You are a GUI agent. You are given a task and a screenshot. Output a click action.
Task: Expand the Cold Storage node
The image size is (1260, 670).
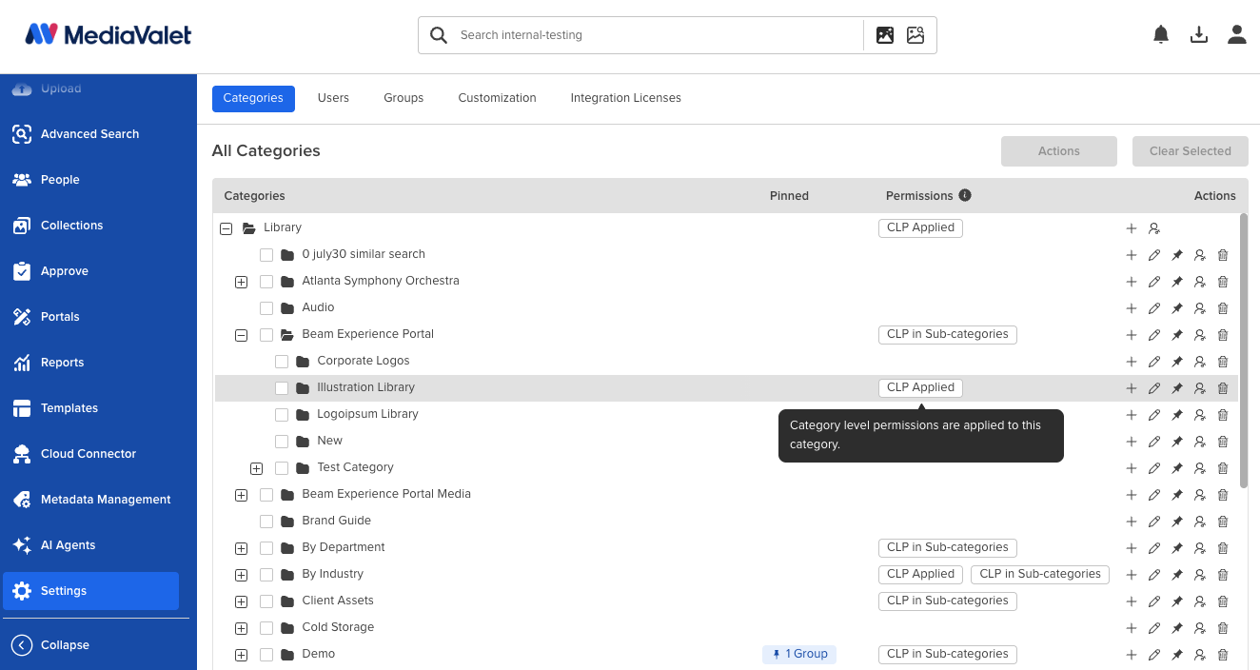(241, 628)
